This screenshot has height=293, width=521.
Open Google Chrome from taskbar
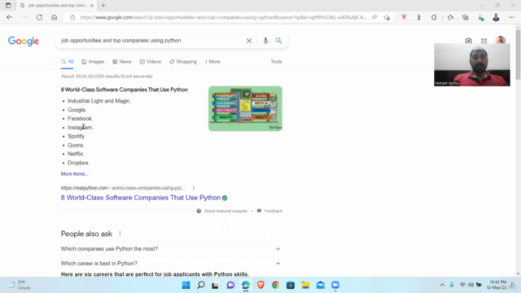[275, 285]
